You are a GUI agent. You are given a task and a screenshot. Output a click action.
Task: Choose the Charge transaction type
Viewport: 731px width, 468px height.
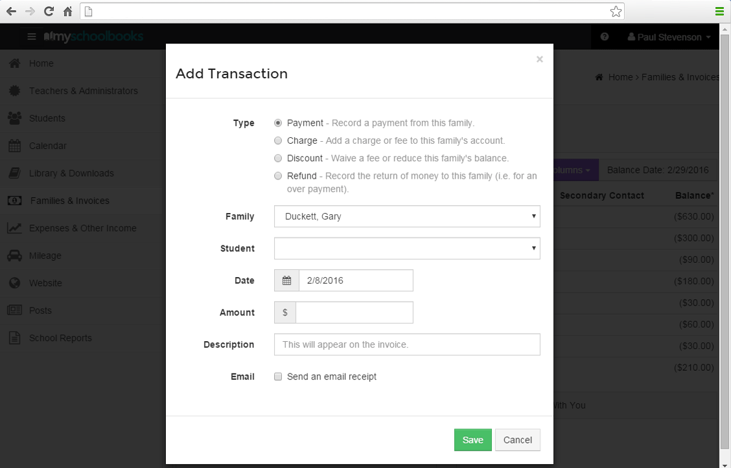pyautogui.click(x=278, y=140)
